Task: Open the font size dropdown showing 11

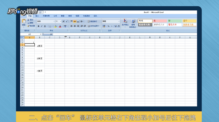Action: (x=61, y=21)
